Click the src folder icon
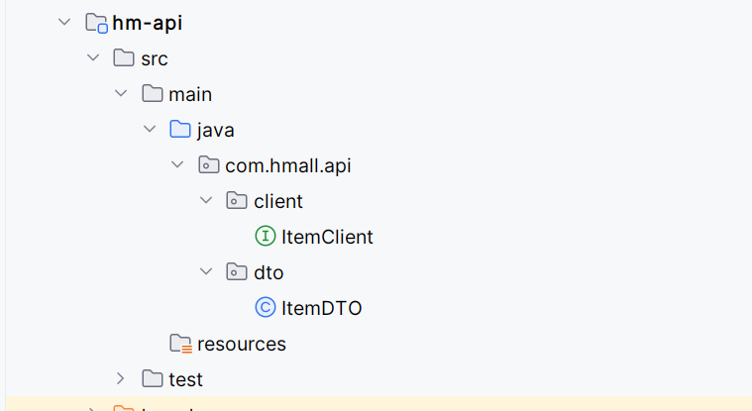Viewport: 752px width, 411px height. (x=124, y=58)
